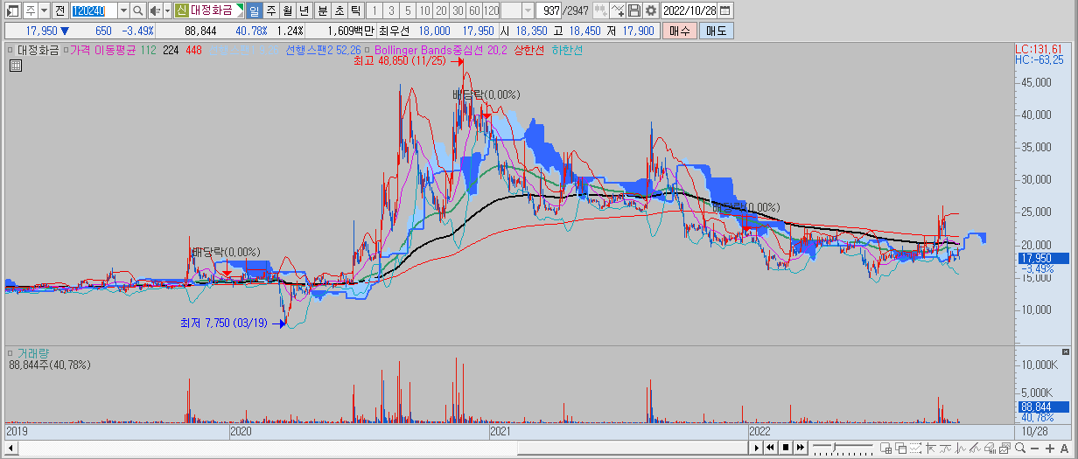
Task: Select the 분 (minute) period tab
Action: click(x=322, y=10)
